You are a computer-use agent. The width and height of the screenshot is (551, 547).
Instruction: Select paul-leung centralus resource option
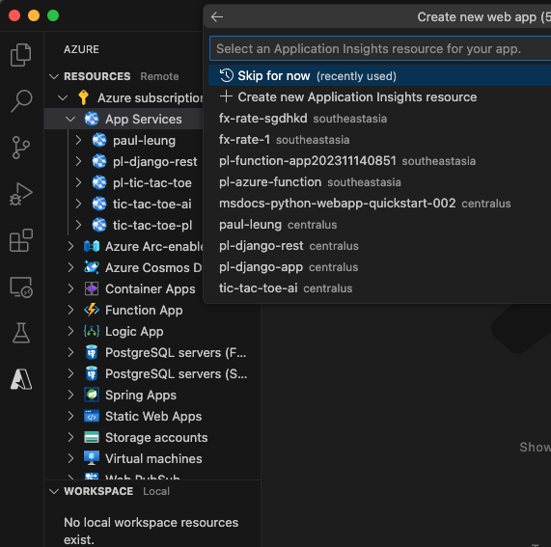coord(380,225)
